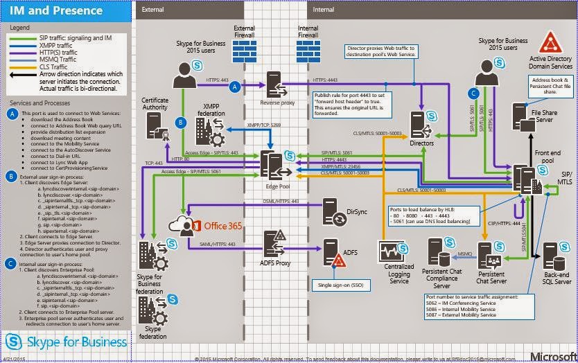Click the Access Edge - SIP/MTLS: 5061 label
Screen dimensions: 578x363
point(191,171)
